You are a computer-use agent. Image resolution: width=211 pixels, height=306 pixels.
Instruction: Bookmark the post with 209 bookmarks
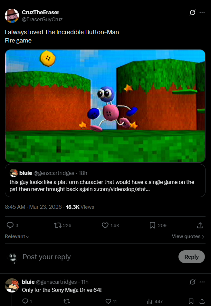[x=153, y=225]
